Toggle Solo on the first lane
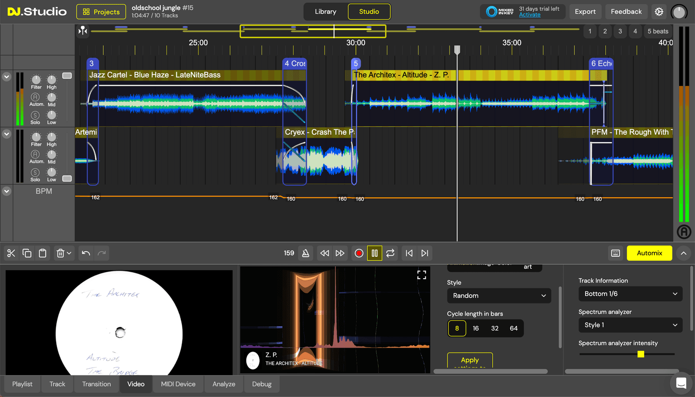Image resolution: width=695 pixels, height=397 pixels. (35, 115)
